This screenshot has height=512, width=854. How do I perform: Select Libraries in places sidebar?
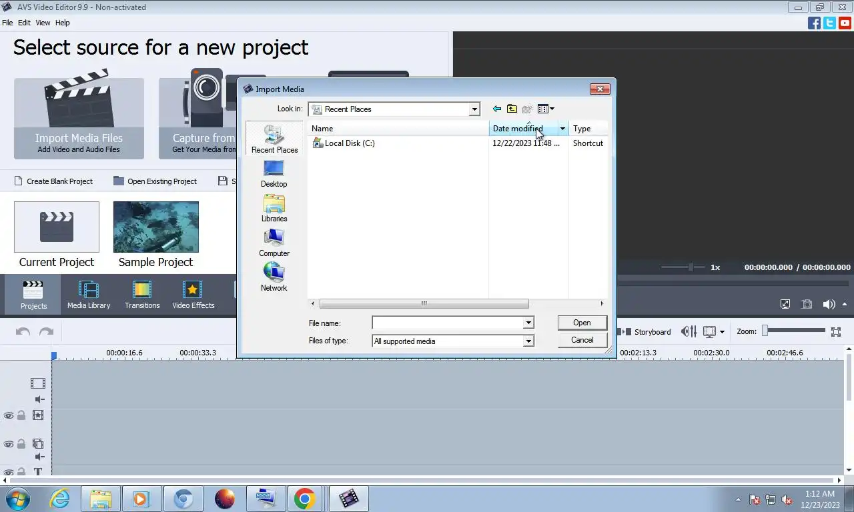point(274,208)
